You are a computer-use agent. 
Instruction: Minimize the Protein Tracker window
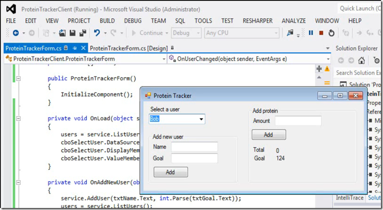coord(325,96)
